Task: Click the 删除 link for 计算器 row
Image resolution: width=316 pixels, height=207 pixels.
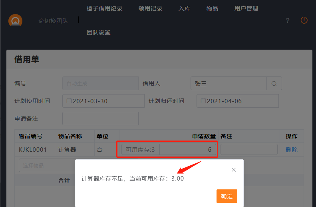Action: (x=291, y=150)
